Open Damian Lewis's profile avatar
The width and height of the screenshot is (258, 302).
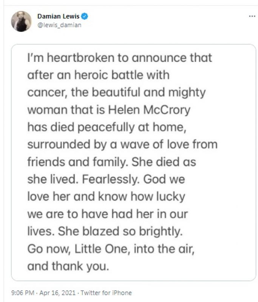pos(21,21)
